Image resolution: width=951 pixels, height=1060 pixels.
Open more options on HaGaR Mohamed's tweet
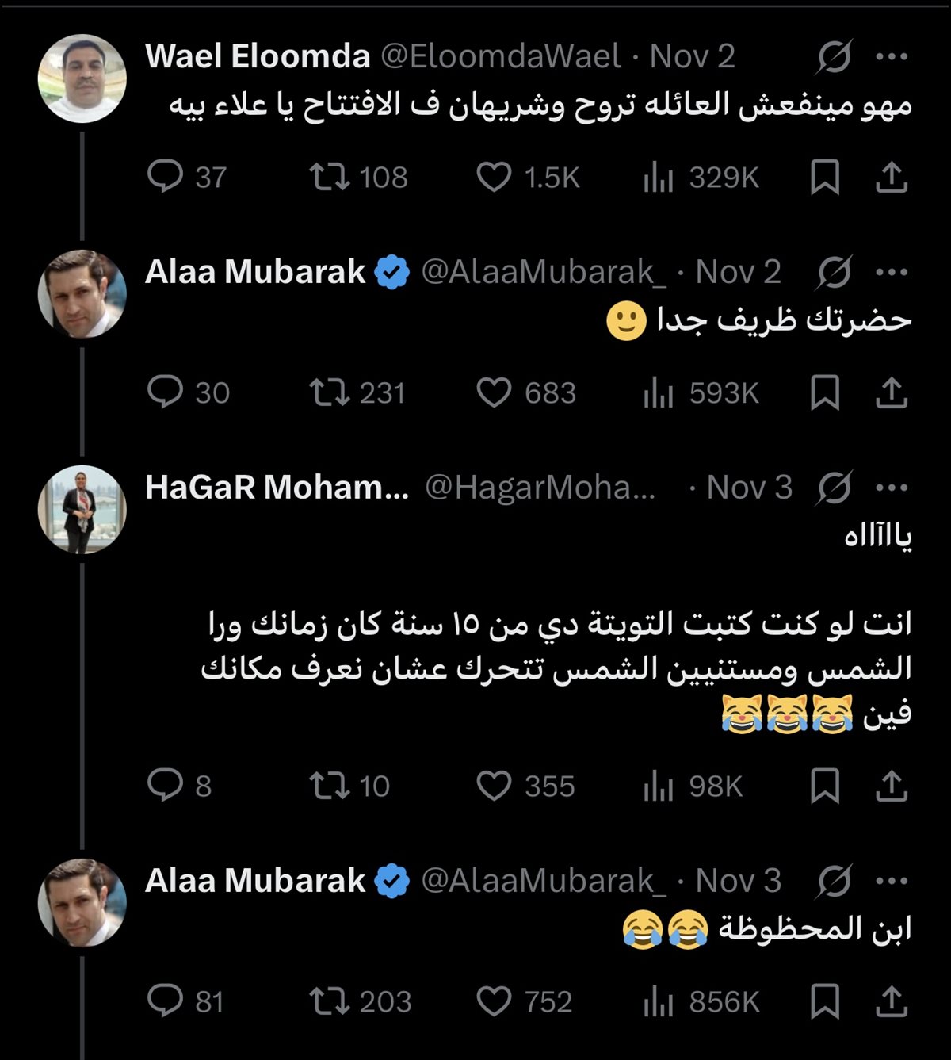point(892,488)
